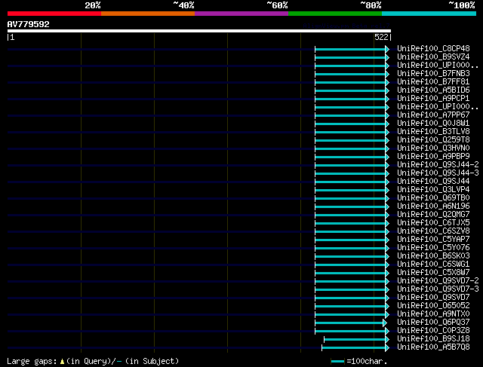Select the UniRef100_Q9SVD7-2 label
Viewport: 483px width, 367px height.
438,281
